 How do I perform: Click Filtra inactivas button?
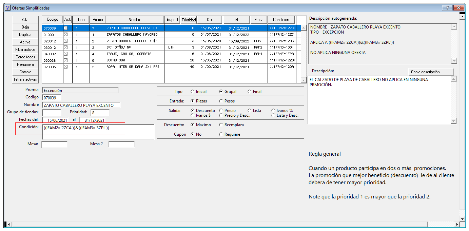(x=25, y=79)
